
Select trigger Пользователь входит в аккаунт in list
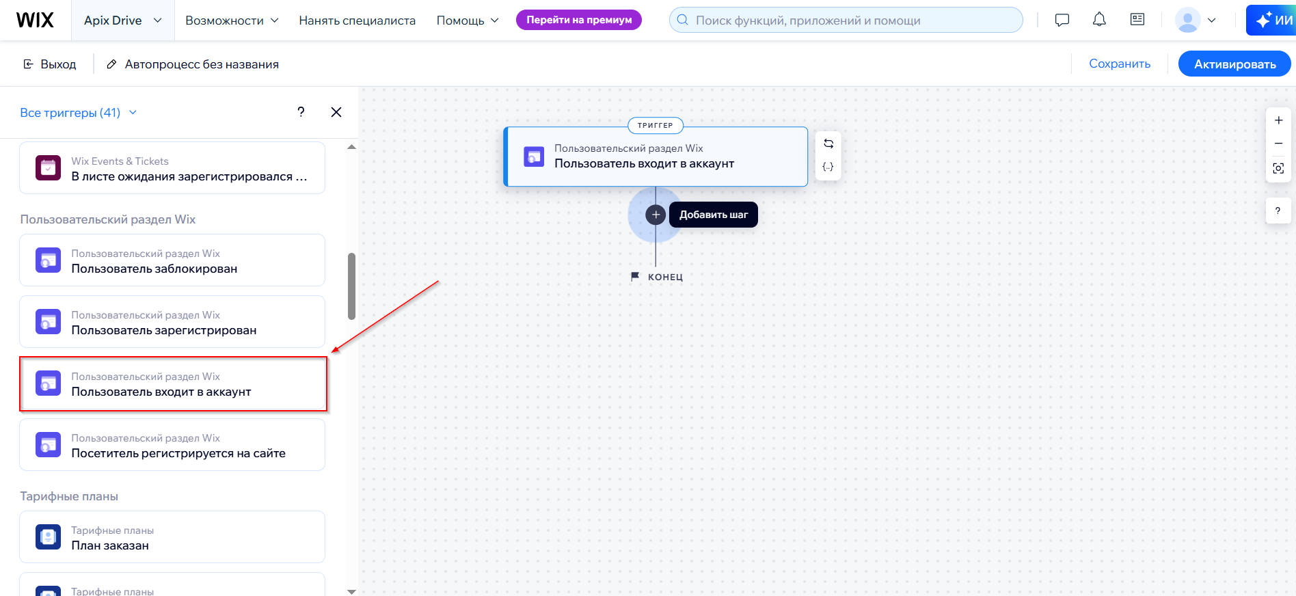click(x=172, y=383)
